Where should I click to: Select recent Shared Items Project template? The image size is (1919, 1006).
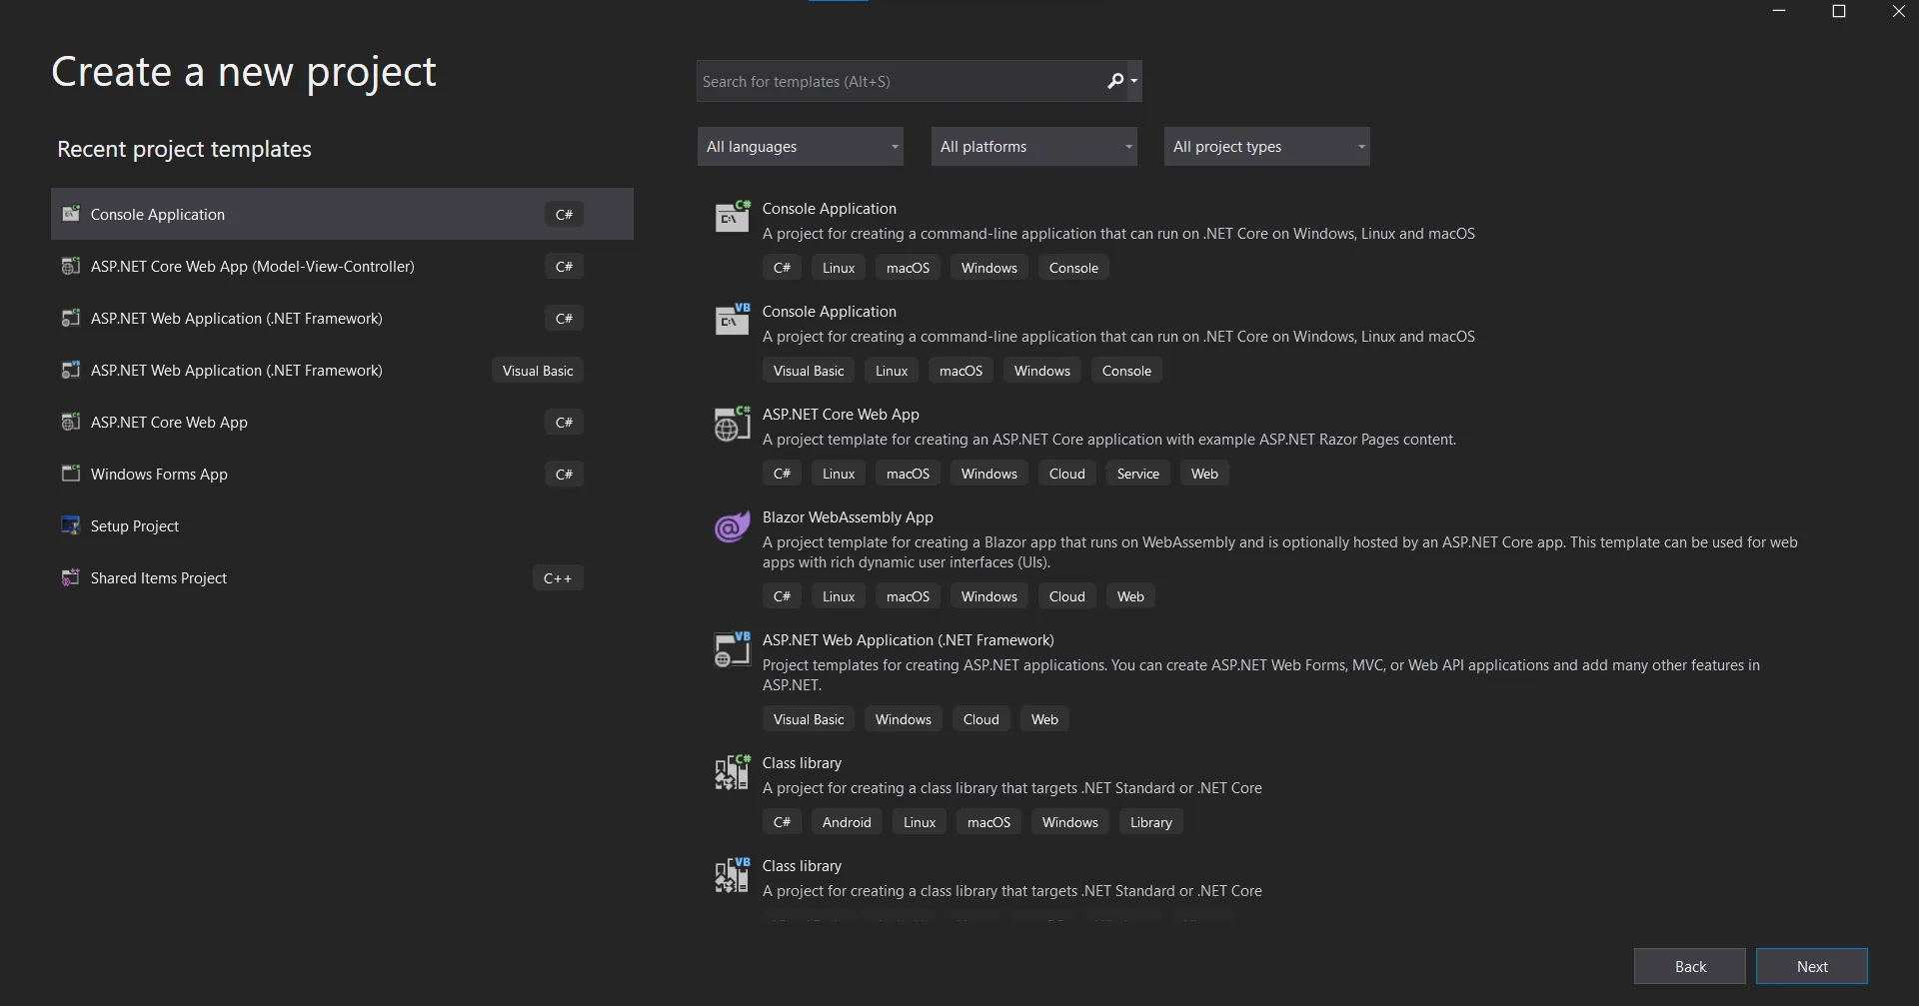pos(342,577)
